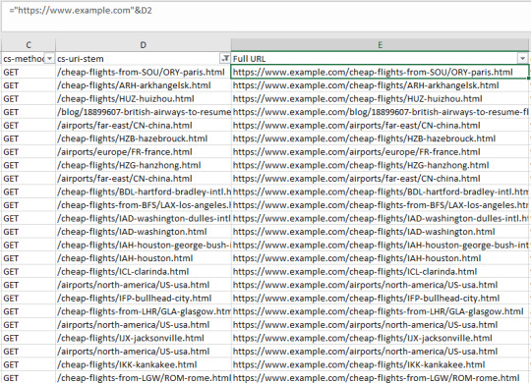The height and width of the screenshot is (383, 531).
Task: Select the /cheap-flights-from-LGW/ROM-rome.html stem cell
Action: (x=144, y=377)
